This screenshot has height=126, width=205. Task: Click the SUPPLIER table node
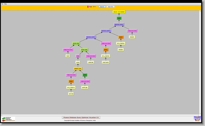[x=85, y=88]
